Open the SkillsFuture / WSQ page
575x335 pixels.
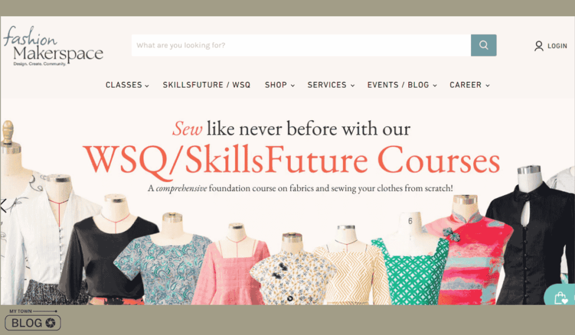[207, 85]
